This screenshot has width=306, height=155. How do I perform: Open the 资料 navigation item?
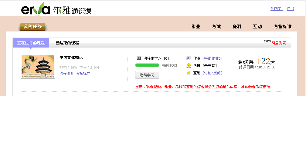pos(237,27)
